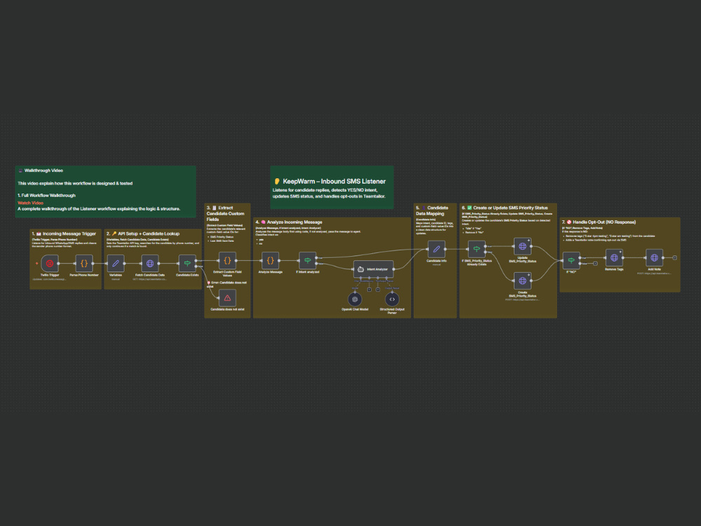Screen dimensions: 701x526
Task: Click the add-trigger plus beside Twilio Trigger
Action: coord(36,264)
